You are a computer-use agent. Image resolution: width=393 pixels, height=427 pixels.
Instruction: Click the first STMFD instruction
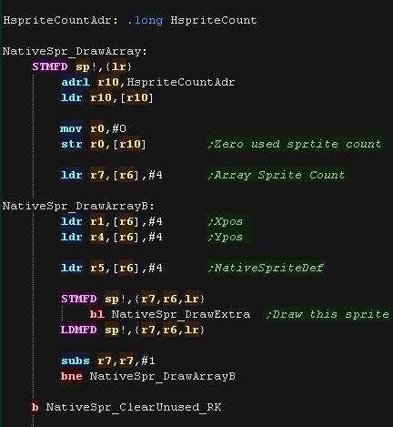click(50, 66)
